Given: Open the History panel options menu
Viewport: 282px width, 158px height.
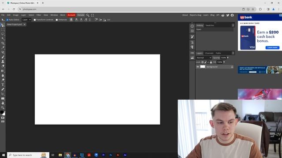Looking at the screenshot, I should point(233,25).
